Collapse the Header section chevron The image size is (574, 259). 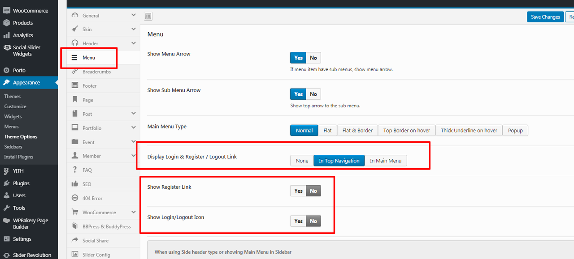pyautogui.click(x=134, y=43)
